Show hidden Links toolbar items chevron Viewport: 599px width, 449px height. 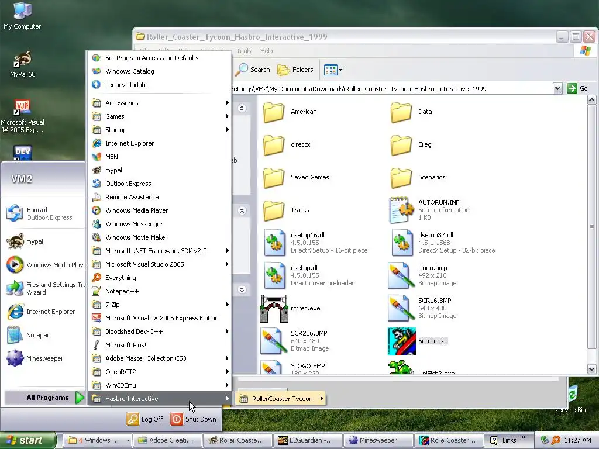524,437
